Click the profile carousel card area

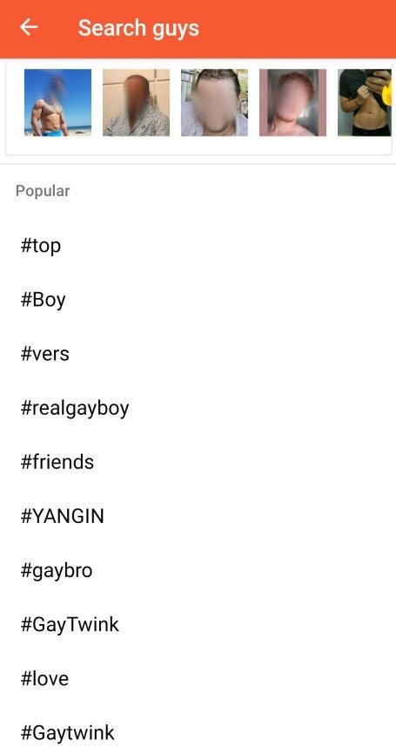pyautogui.click(x=198, y=108)
